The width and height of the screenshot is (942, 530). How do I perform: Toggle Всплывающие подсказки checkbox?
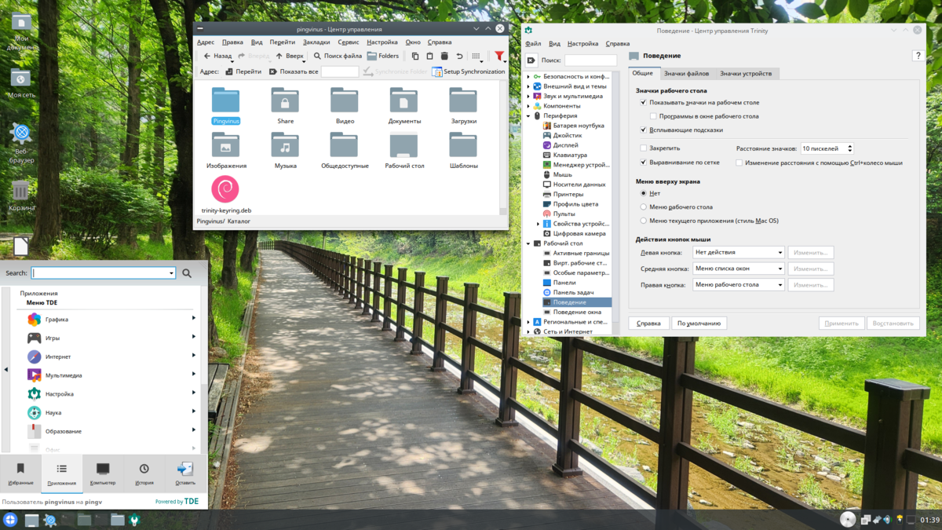click(643, 130)
